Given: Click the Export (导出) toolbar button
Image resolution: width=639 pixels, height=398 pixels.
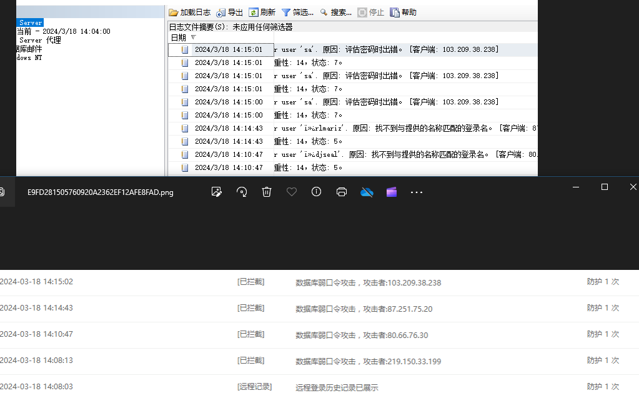Looking at the screenshot, I should pos(229,12).
